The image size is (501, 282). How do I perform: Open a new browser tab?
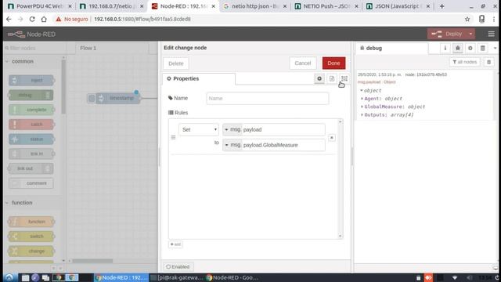(x=442, y=6)
